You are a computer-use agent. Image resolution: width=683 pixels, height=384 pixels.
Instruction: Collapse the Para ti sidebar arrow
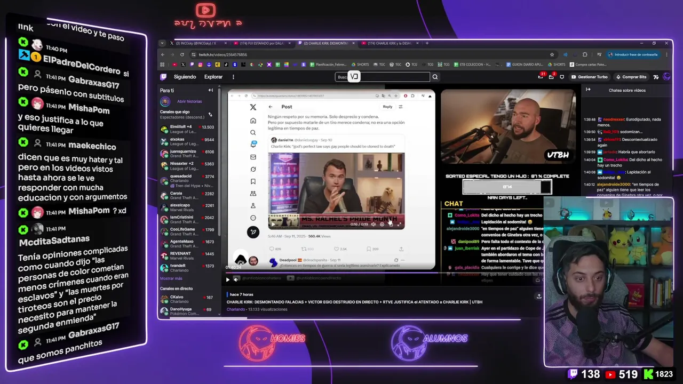click(x=210, y=90)
